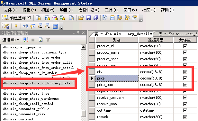198x121 pixels.
Task: Uncheck Allow Nulls for product_id column
Action: click(x=185, y=46)
